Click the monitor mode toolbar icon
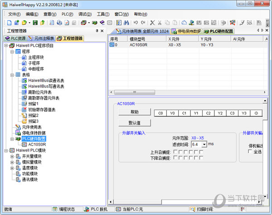Screen dimensions: 272x215 232,23
